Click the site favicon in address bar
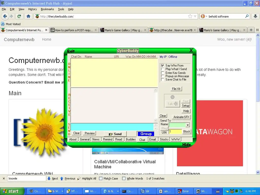The image size is (260, 195). pyautogui.click(x=37, y=16)
